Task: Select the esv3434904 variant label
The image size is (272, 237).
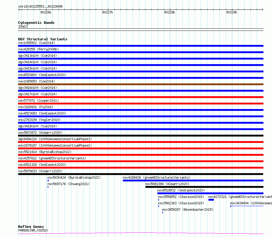Action: 251,203
